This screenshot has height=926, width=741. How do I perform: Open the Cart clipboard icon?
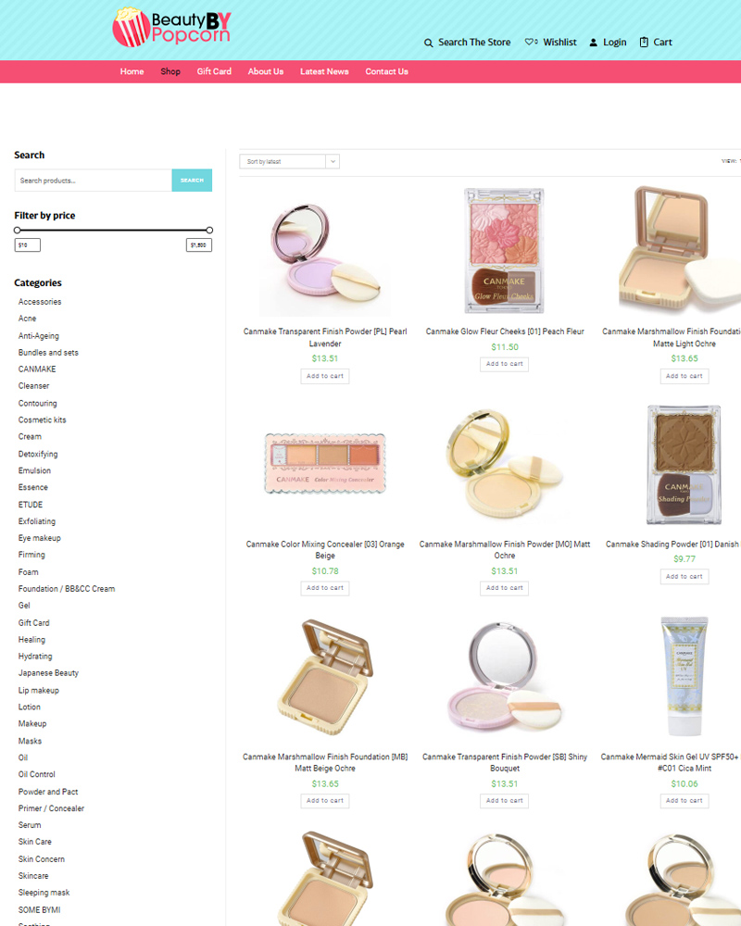pos(644,42)
